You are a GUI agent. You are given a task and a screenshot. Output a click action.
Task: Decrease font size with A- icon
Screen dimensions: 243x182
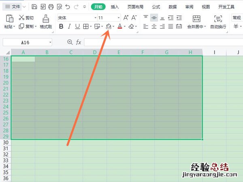[134, 18]
